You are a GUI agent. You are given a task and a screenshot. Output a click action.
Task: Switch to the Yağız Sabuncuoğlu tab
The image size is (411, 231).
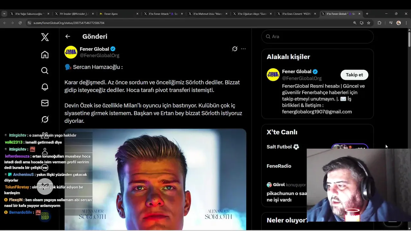pyautogui.click(x=30, y=14)
